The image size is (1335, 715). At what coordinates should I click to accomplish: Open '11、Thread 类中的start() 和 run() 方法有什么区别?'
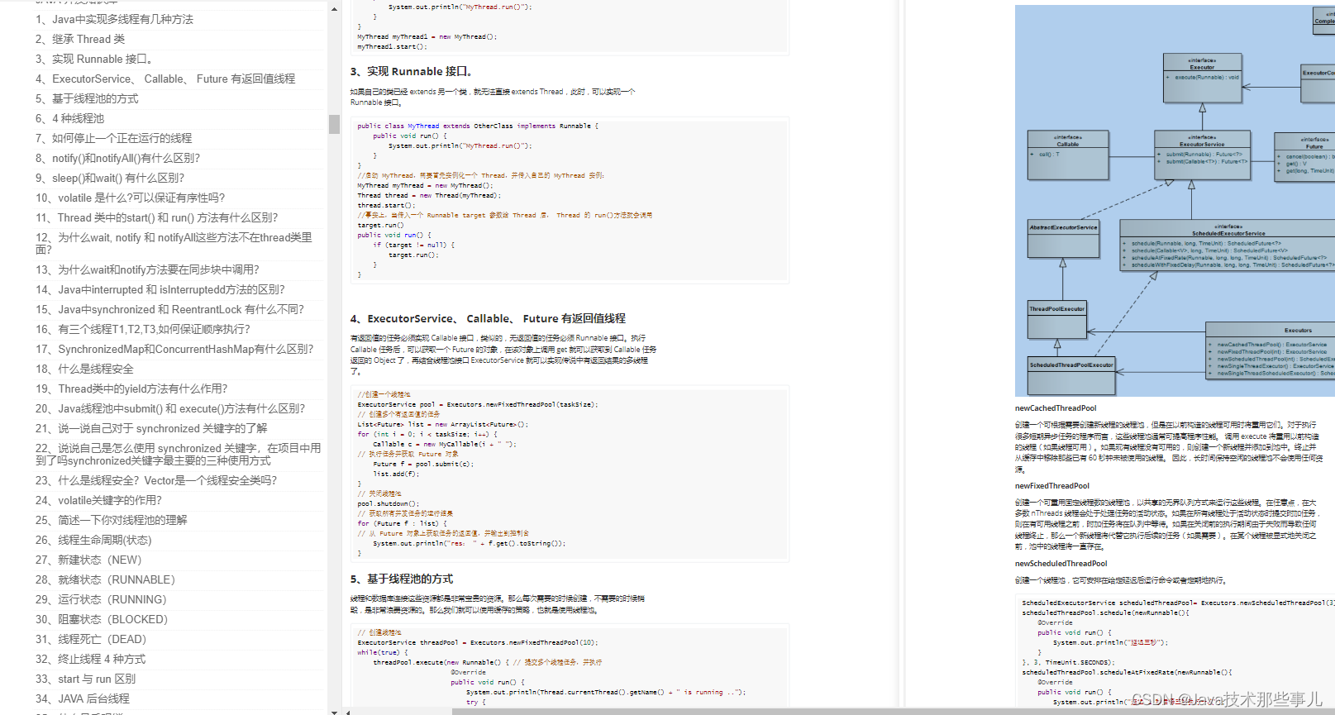click(156, 217)
